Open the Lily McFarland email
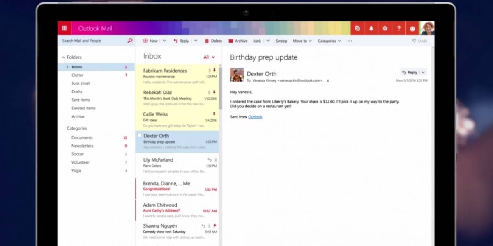The height and width of the screenshot is (246, 493). tap(177, 165)
